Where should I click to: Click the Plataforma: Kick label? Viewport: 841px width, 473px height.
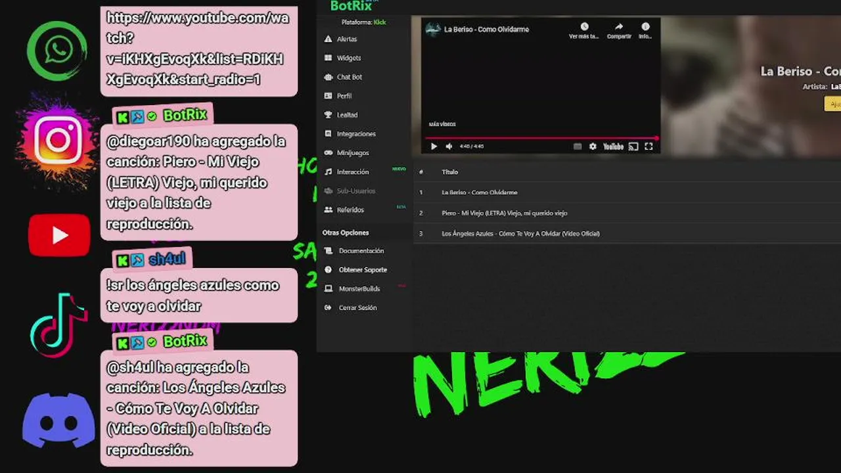click(363, 22)
